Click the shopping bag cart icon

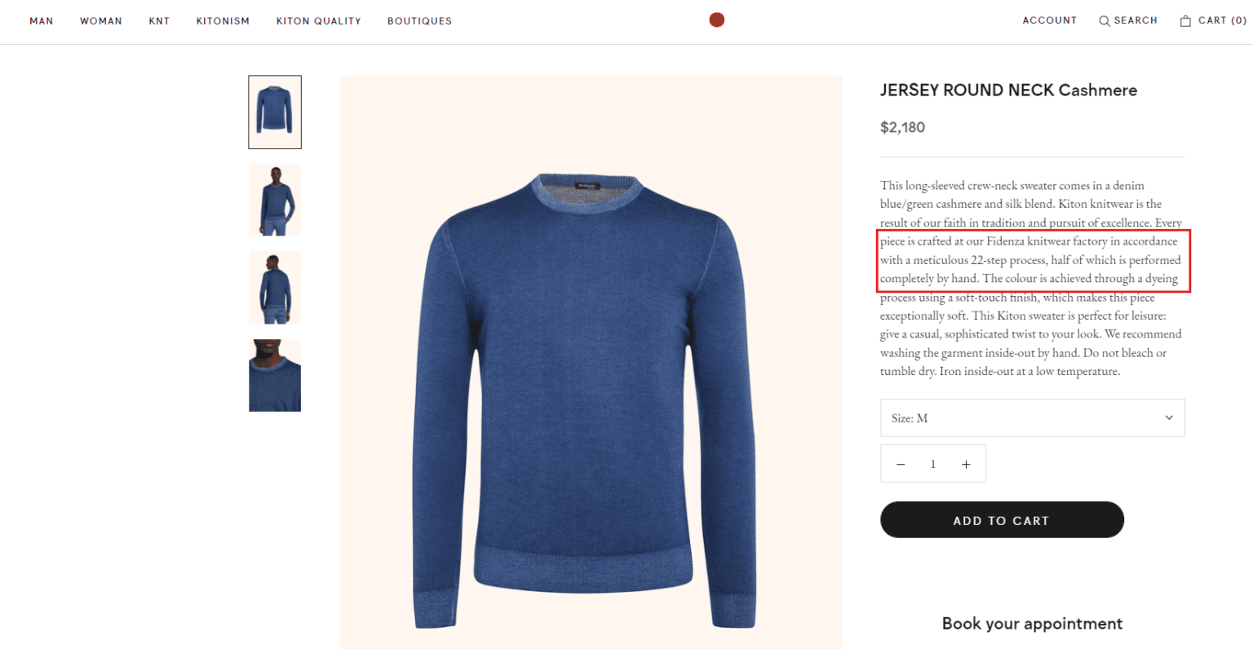point(1184,20)
